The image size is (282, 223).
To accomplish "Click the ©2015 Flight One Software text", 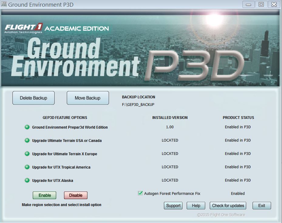I will click(x=221, y=215).
